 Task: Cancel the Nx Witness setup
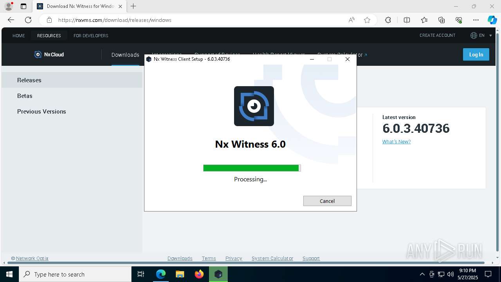[327, 201]
